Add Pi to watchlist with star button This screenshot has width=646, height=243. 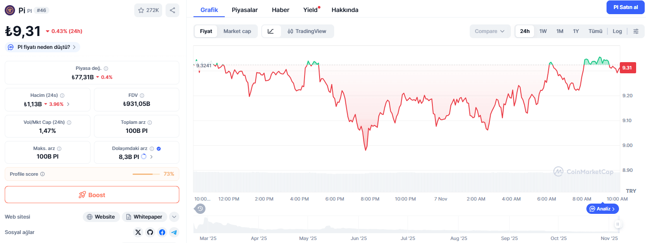point(148,10)
